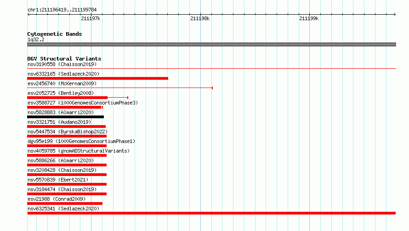Open variant dgv95e199 (1000GenomesConsortiumPhase1) label
Viewport: 409px width, 231px height.
point(81,141)
